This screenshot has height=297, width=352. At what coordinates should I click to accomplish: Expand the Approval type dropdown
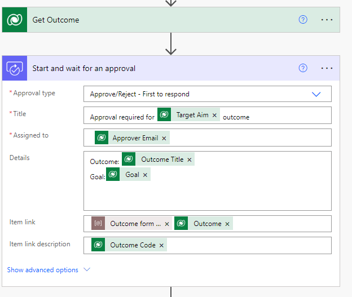316,94
